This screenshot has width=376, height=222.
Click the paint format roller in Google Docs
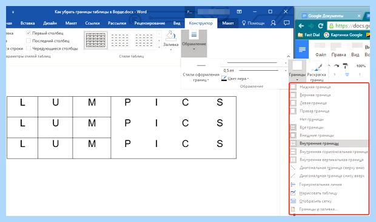[x=345, y=66]
